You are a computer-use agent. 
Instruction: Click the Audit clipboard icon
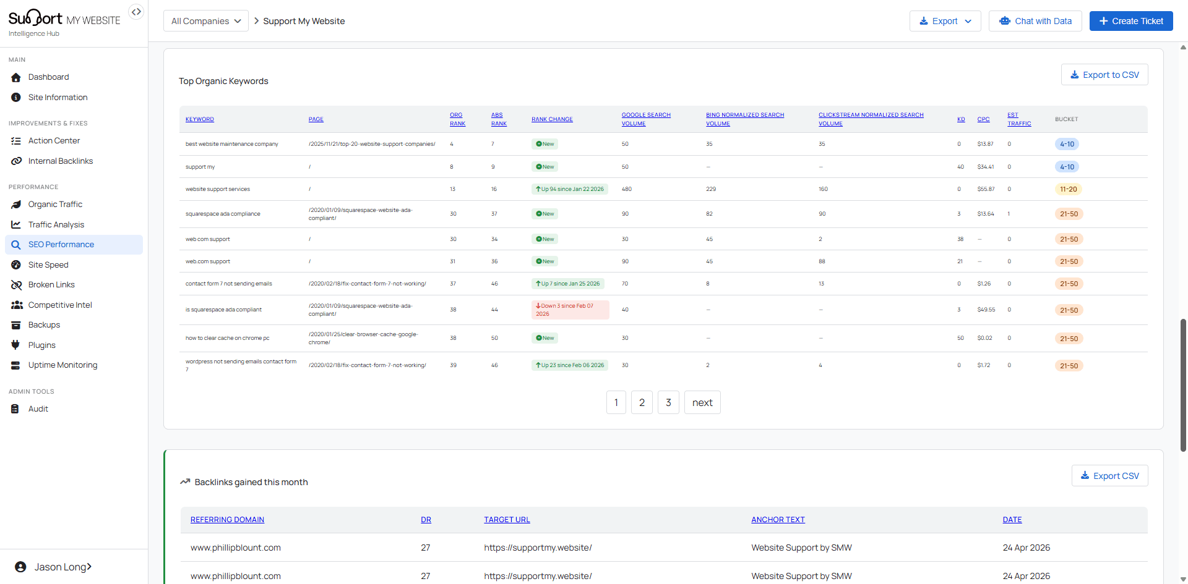coord(15,409)
